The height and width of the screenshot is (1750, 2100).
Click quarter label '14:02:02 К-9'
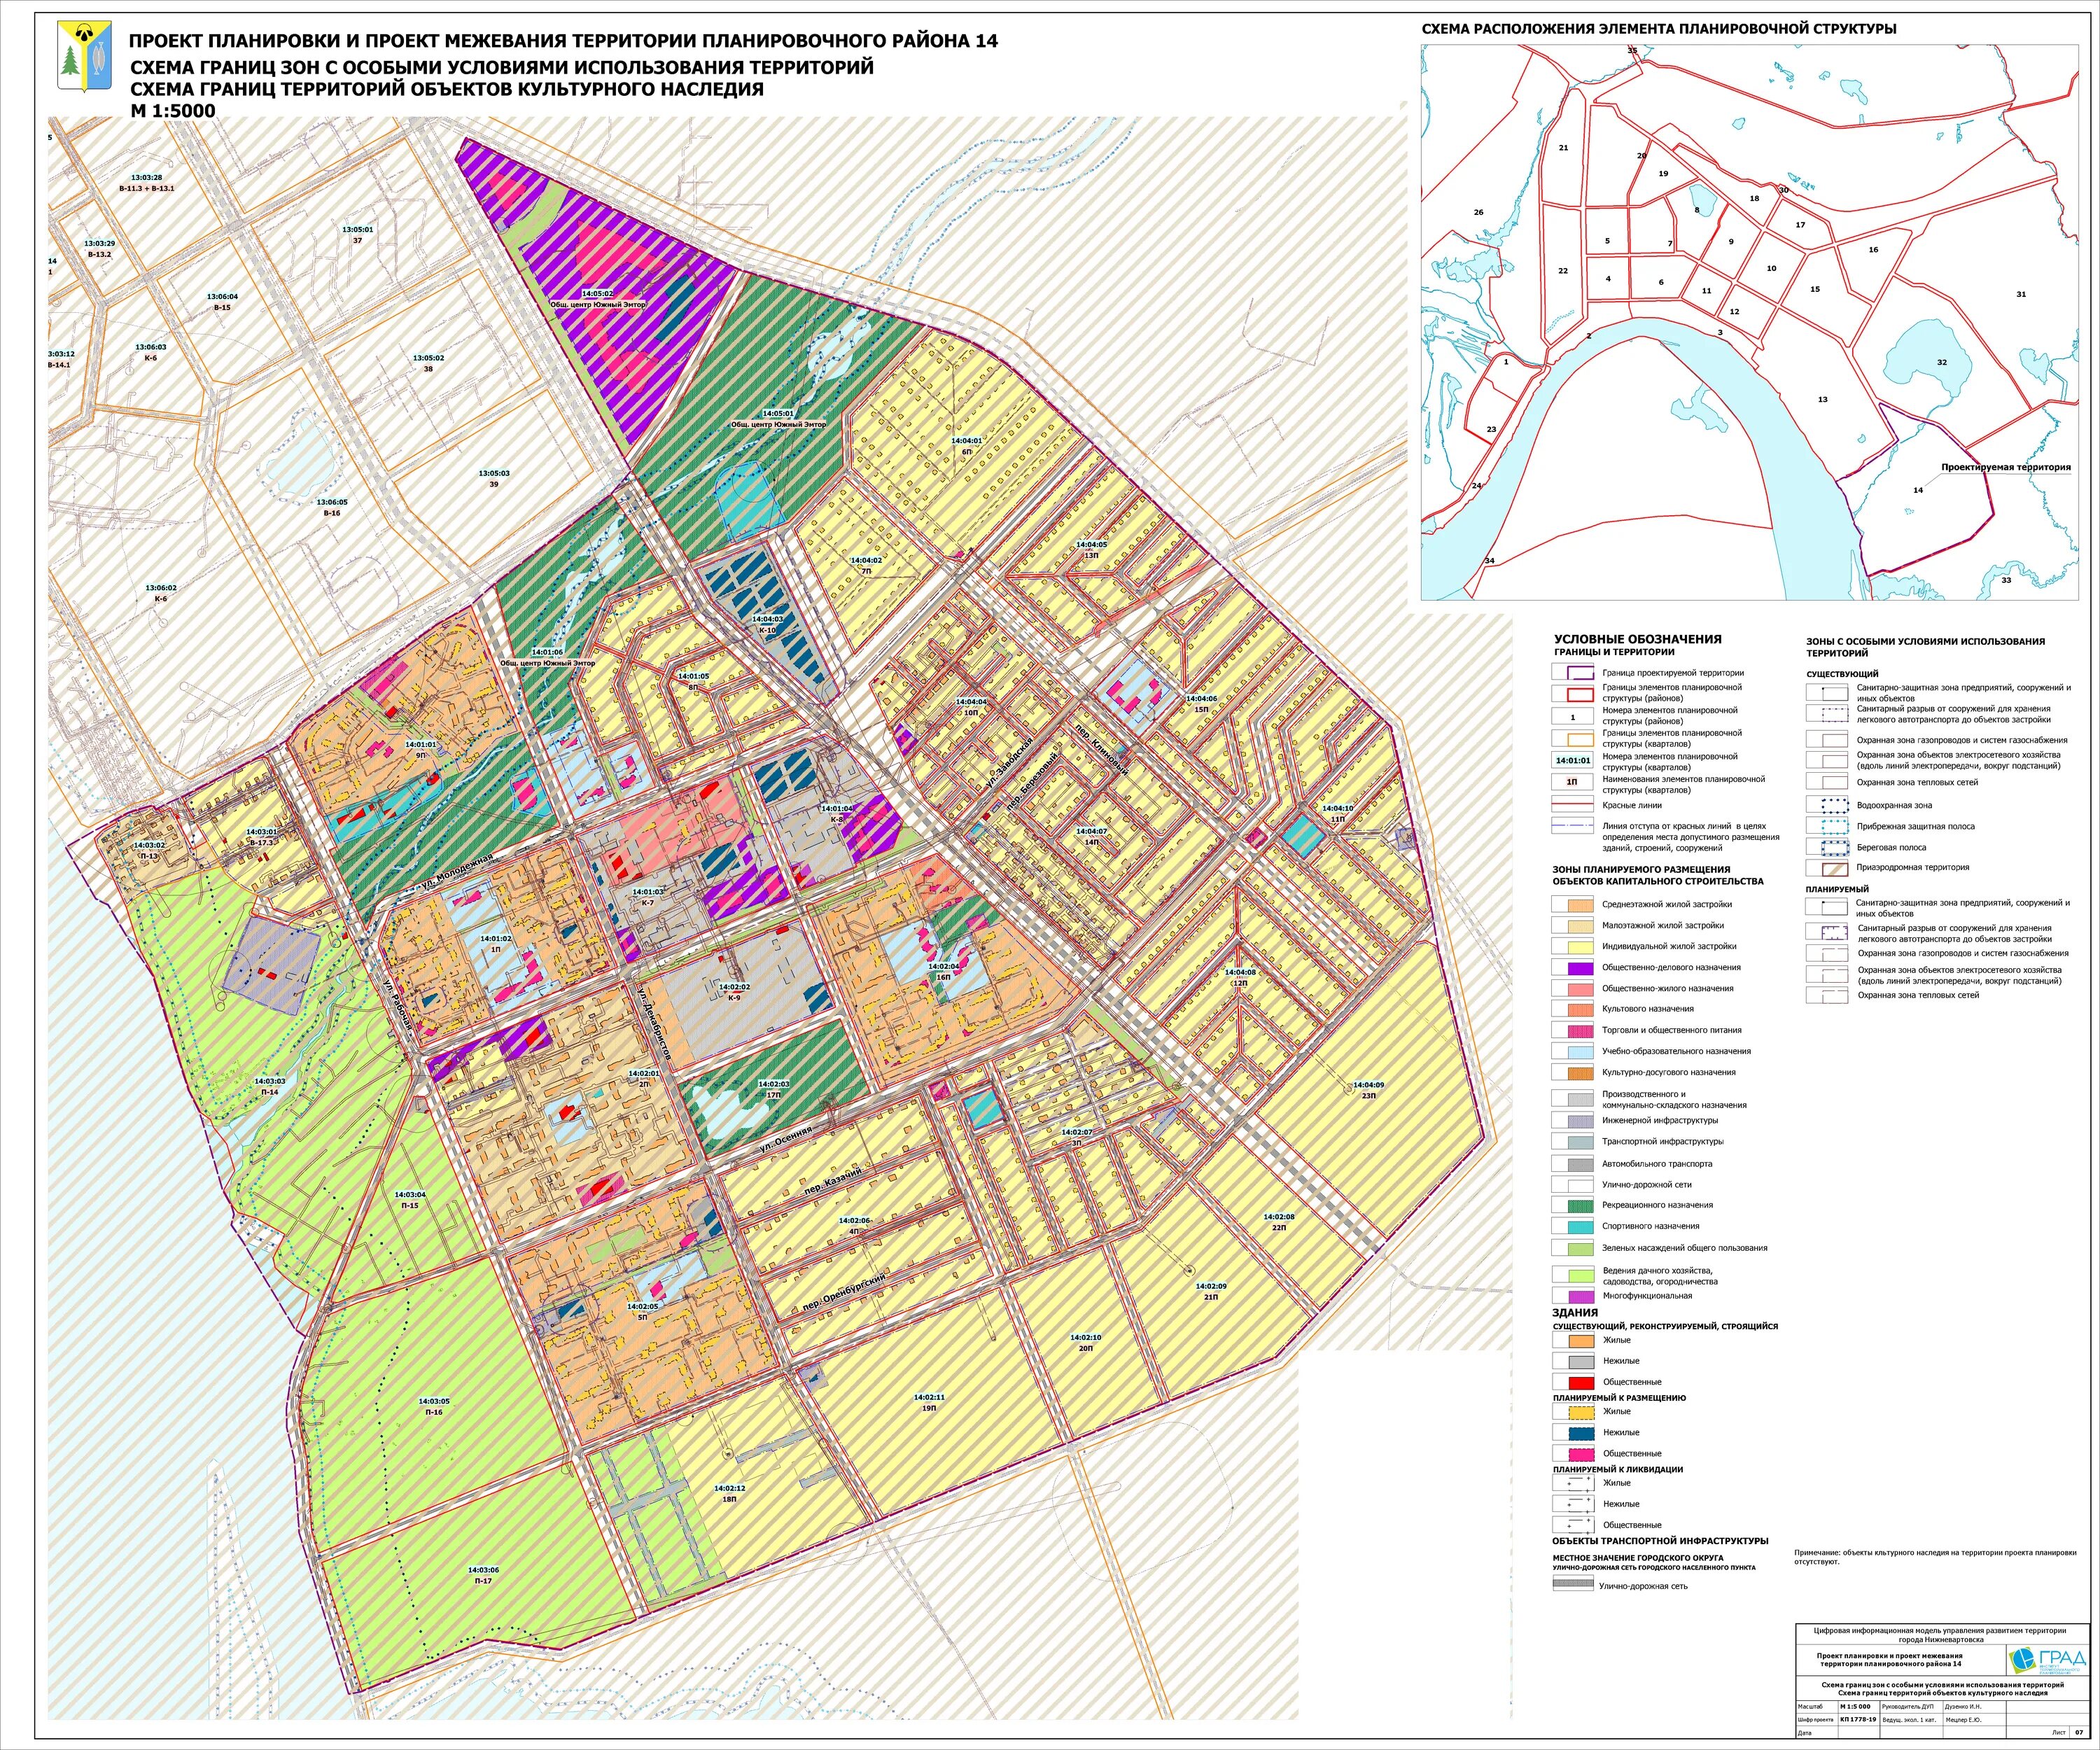734,991
